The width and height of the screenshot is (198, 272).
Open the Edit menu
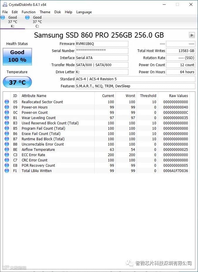point(15,12)
